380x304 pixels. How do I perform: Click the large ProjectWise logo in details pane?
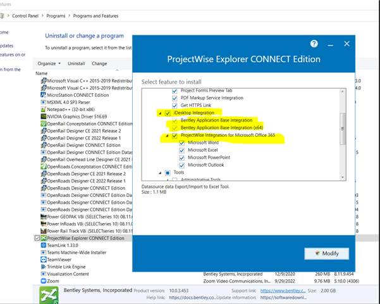pos(49,295)
